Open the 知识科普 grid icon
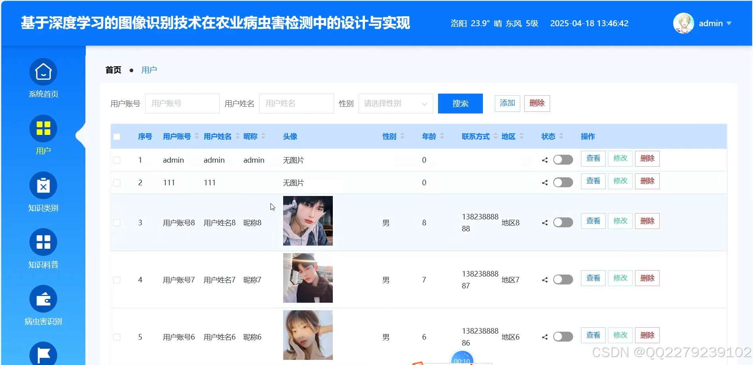The width and height of the screenshot is (753, 365). pos(43,242)
